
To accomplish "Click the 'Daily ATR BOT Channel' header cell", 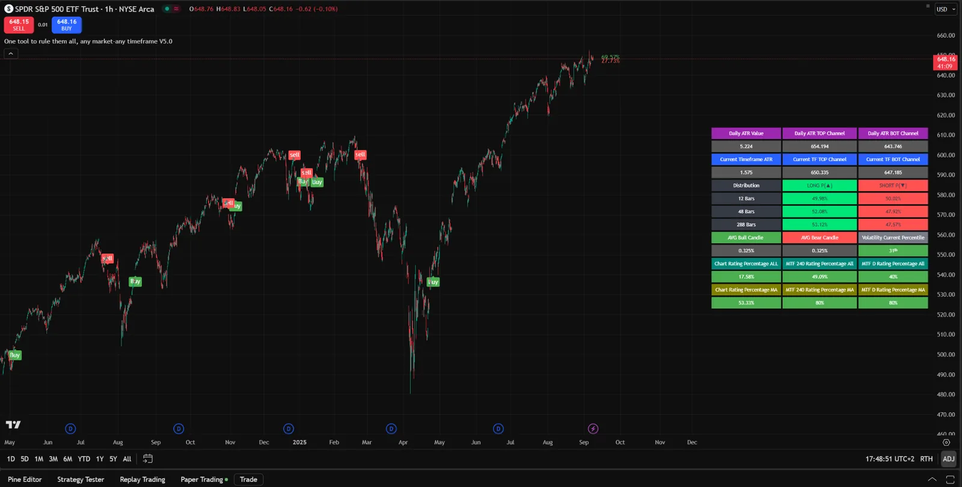I will click(x=893, y=133).
